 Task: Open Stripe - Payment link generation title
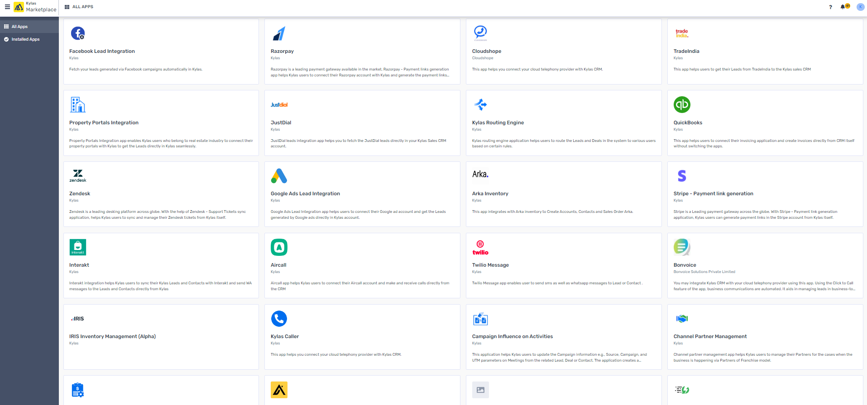[714, 193]
